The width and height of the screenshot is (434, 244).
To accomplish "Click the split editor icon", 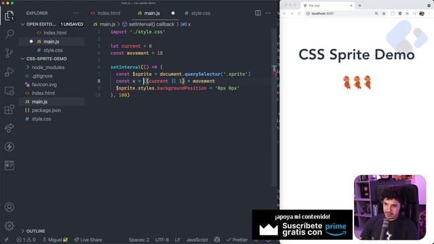I will (x=258, y=13).
